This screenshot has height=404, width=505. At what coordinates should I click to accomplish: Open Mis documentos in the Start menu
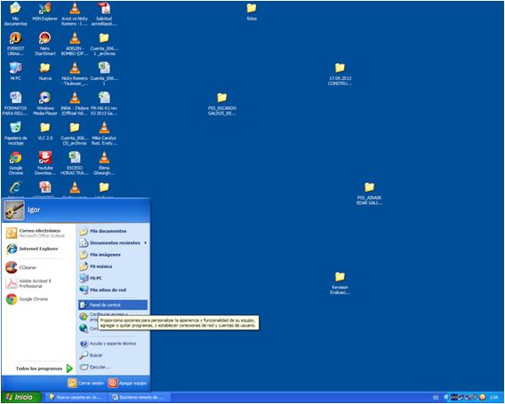[x=113, y=231]
